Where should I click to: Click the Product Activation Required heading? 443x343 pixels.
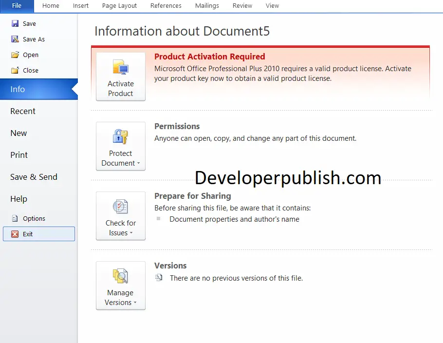click(210, 57)
